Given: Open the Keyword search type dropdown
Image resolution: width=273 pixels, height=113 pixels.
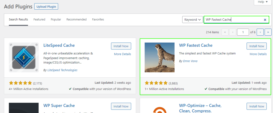Looking at the screenshot, I should point(192,20).
